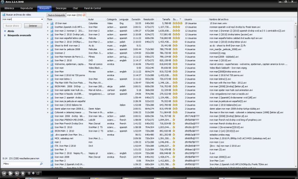298x179 pixels.
Task: Sort results by Autor column header
Action: (x=96, y=19)
